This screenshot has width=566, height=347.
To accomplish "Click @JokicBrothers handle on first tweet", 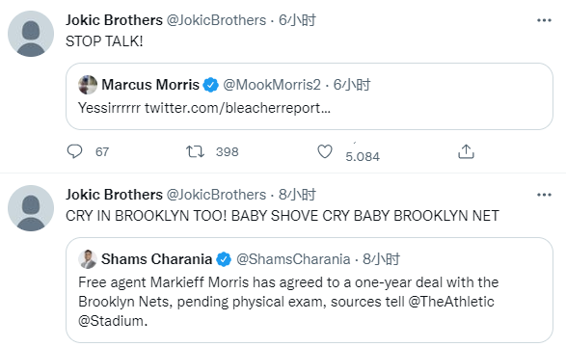I will [216, 20].
